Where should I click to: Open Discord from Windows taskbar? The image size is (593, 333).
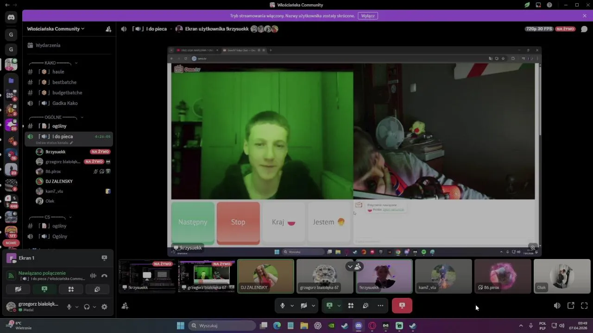coord(358,326)
